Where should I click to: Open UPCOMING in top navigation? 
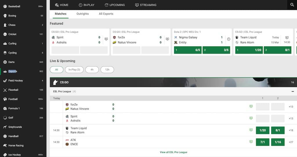[115, 5]
